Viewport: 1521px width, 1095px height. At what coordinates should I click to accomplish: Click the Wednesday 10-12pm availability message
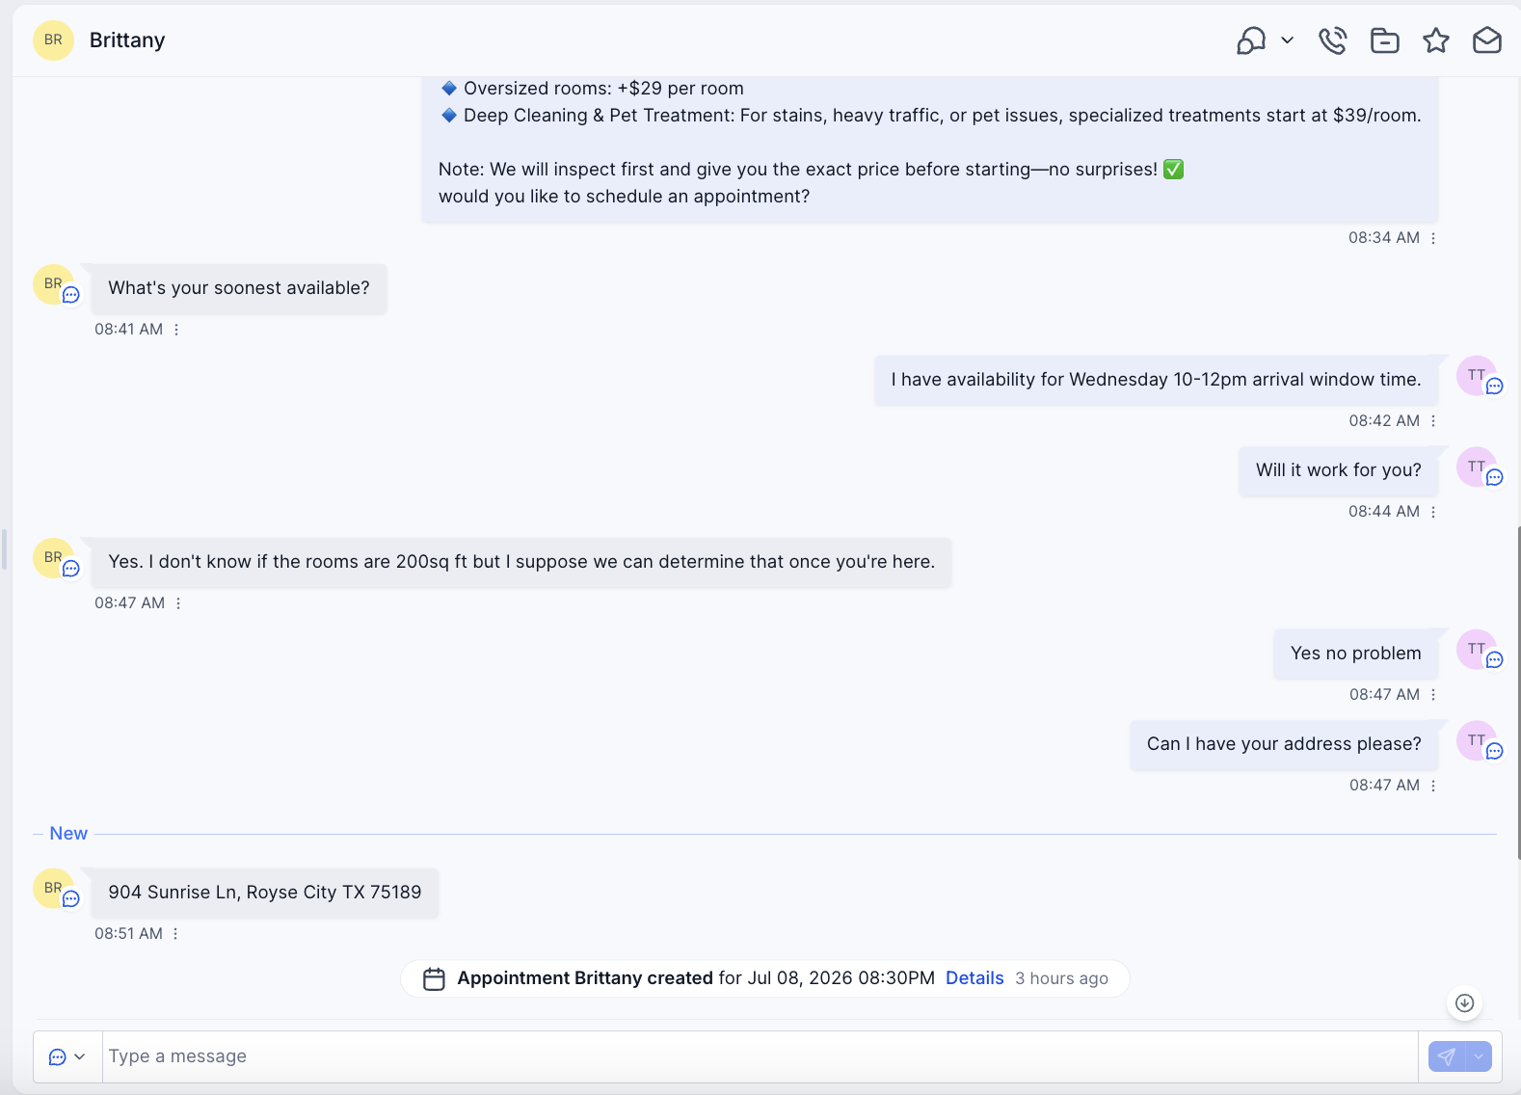pyautogui.click(x=1157, y=380)
